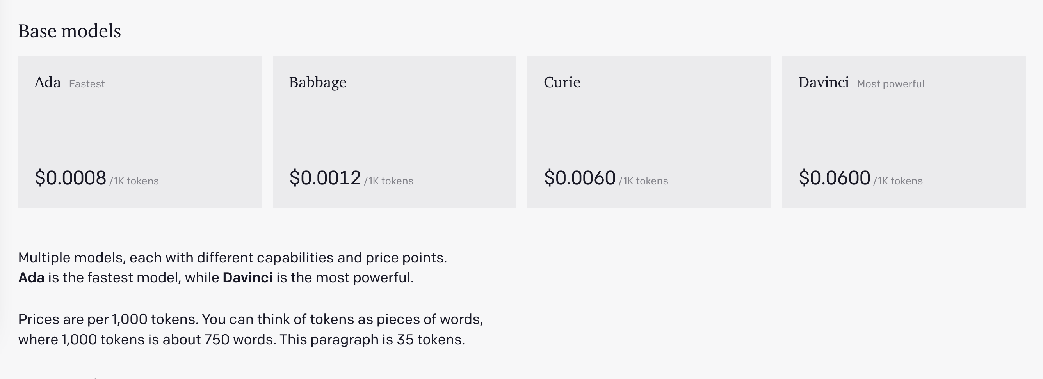1043x379 pixels.
Task: Click the Fastest label beside Ada
Action: pyautogui.click(x=87, y=84)
